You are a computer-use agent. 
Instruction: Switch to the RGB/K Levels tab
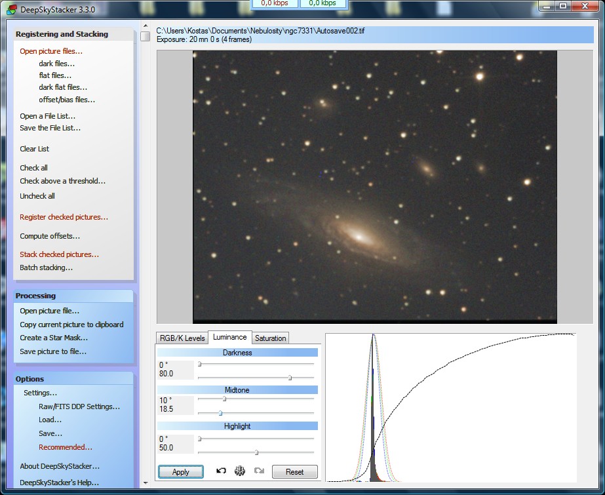click(182, 338)
